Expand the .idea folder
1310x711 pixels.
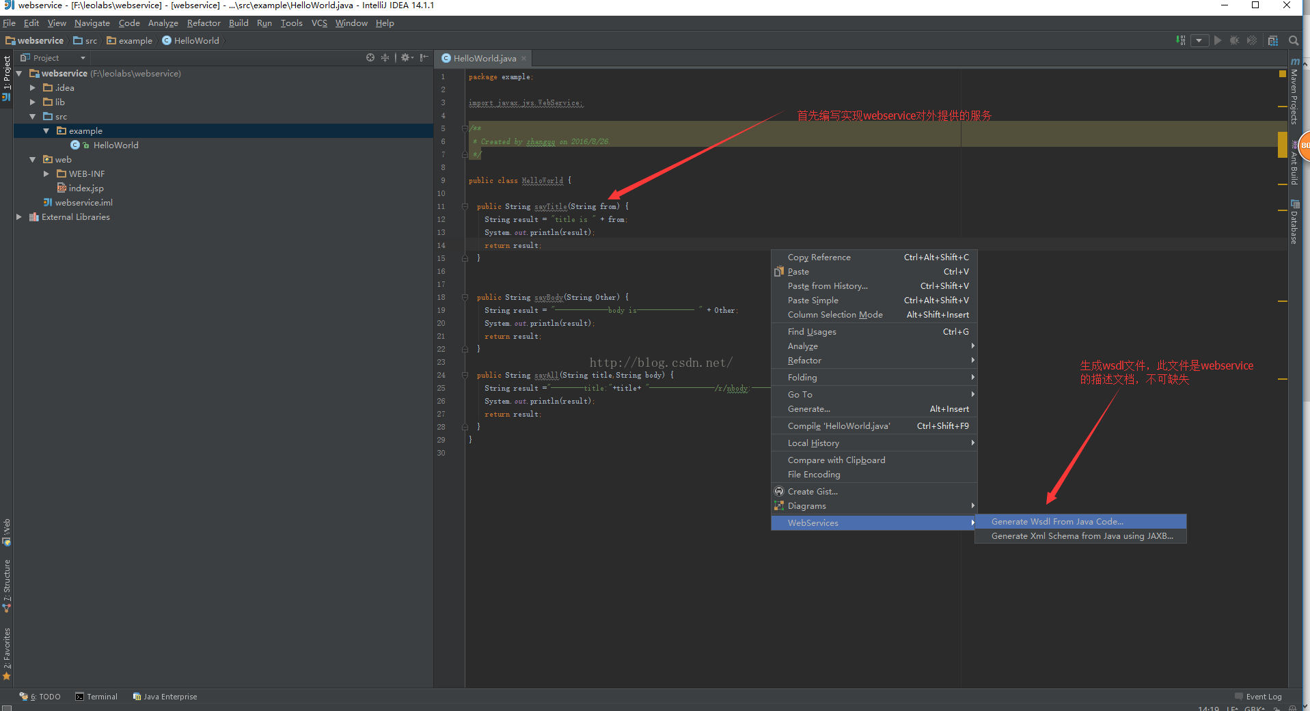click(32, 87)
